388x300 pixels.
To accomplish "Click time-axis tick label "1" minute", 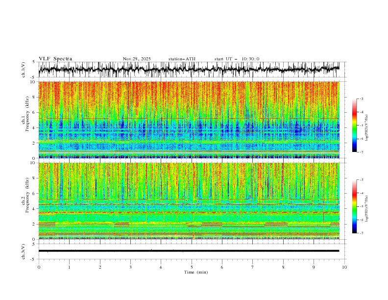I will pos(69,267).
